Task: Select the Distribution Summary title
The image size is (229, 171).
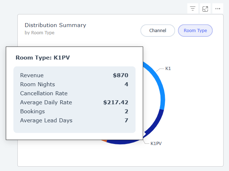Action: [55, 25]
